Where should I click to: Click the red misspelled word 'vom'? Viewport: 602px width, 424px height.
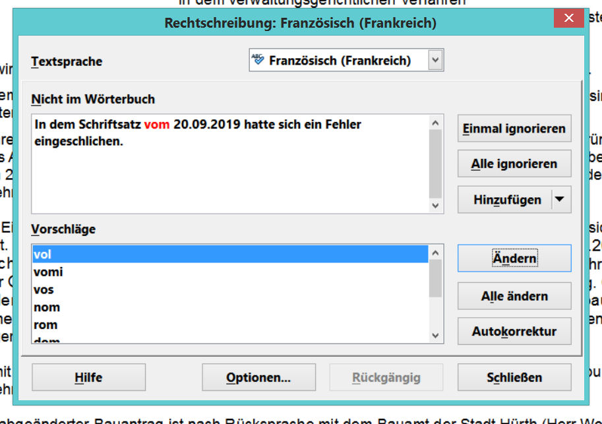point(157,125)
